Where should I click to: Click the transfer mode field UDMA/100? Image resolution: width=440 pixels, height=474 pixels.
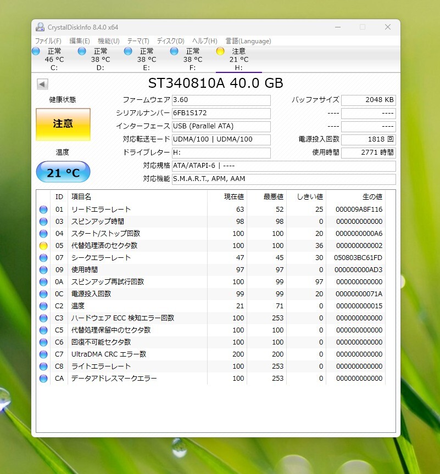tap(221, 140)
